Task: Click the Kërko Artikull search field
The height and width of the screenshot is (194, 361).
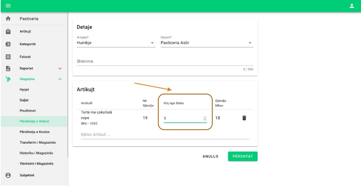Action: pos(164,134)
